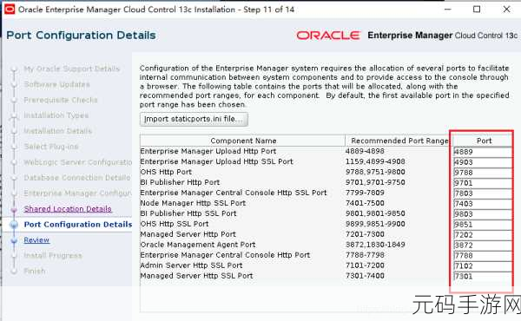Edit Oracle Management Agent Port field 3872
Viewport: 521px width, 321px height.
(x=483, y=246)
